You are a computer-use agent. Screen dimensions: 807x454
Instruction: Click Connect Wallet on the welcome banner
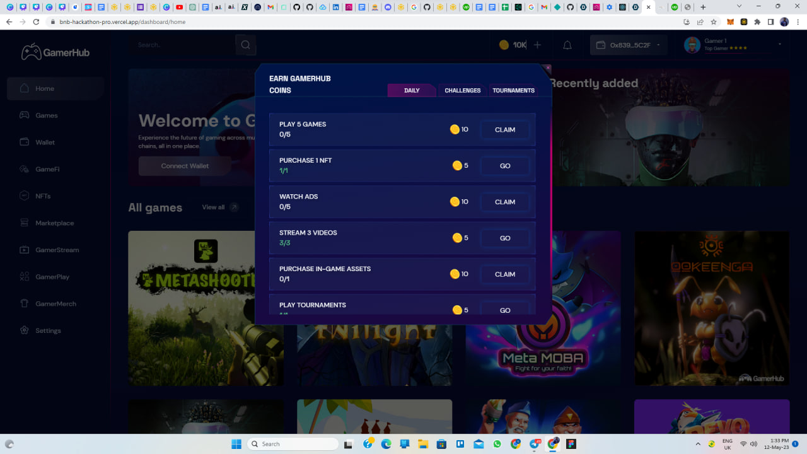point(184,166)
